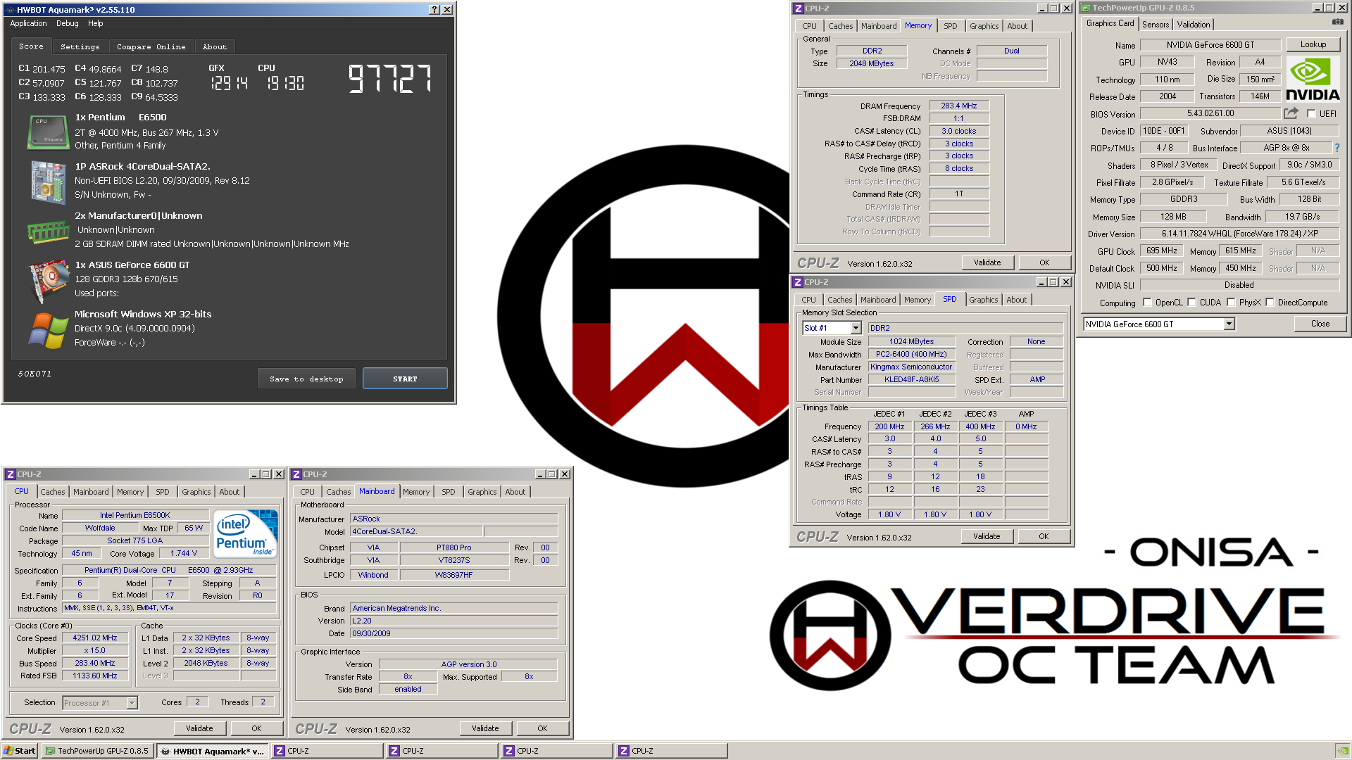Click the RAM module icon in Aquamark
This screenshot has width=1352, height=760.
48,231
